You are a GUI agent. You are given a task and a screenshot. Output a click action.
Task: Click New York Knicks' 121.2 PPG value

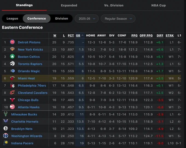tap(133, 50)
